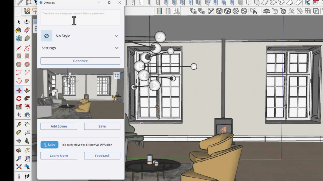The height and width of the screenshot is (181, 323).
Task: Save the generated image
Action: click(102, 126)
